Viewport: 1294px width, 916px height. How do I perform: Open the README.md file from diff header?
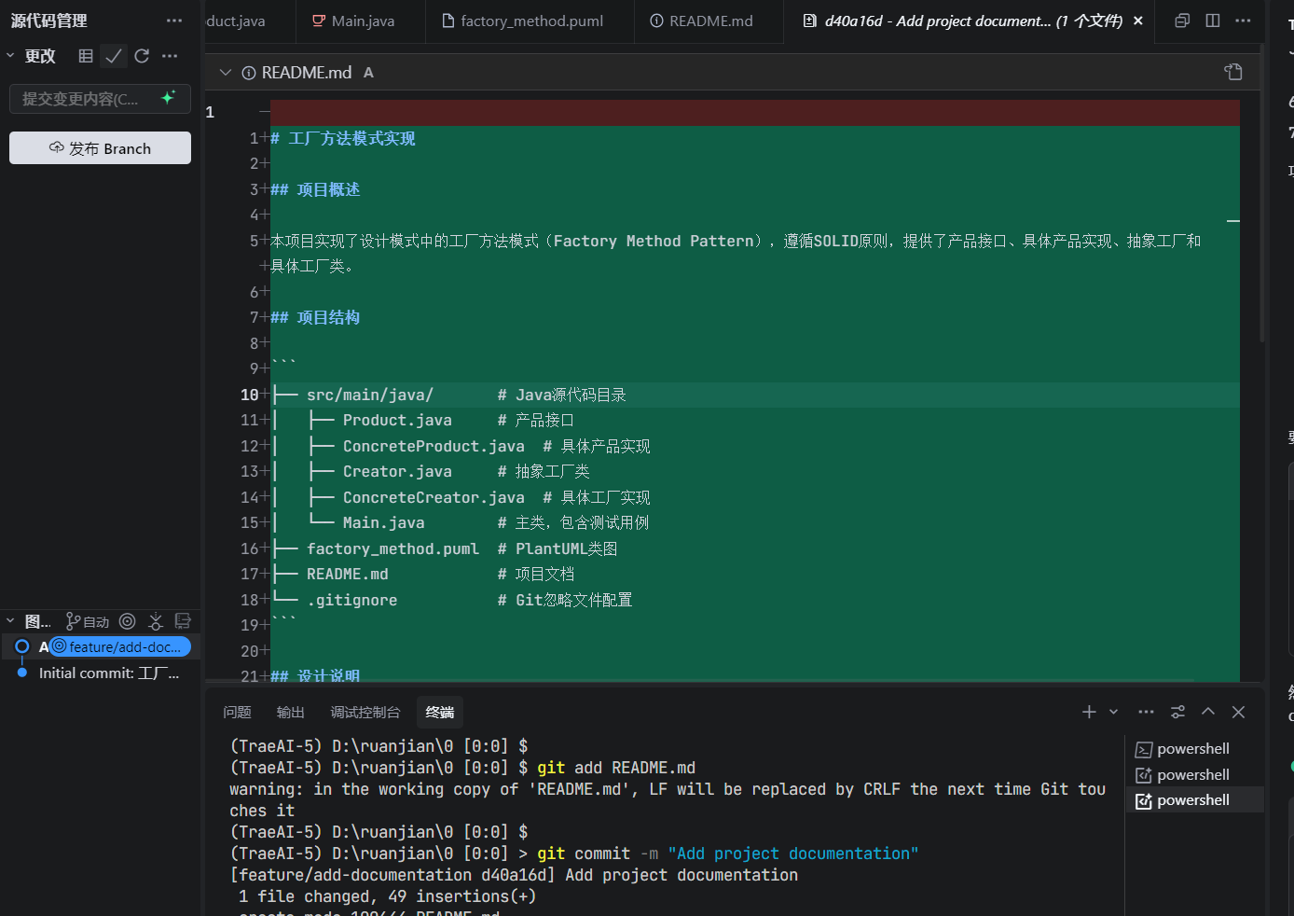click(1233, 72)
